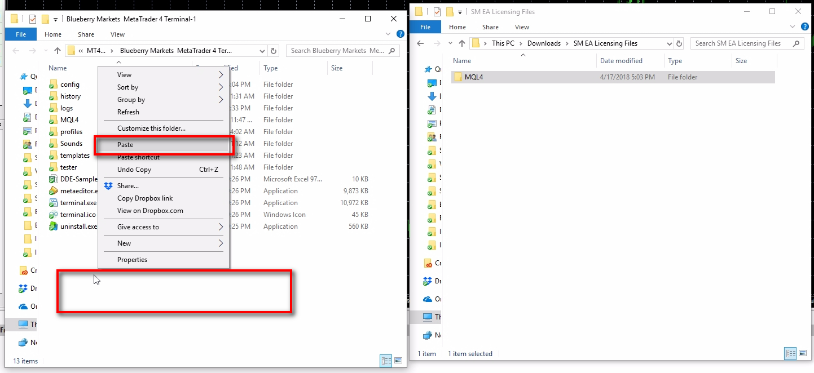Click the blue File button in left window
Image resolution: width=814 pixels, height=373 pixels.
(x=21, y=34)
